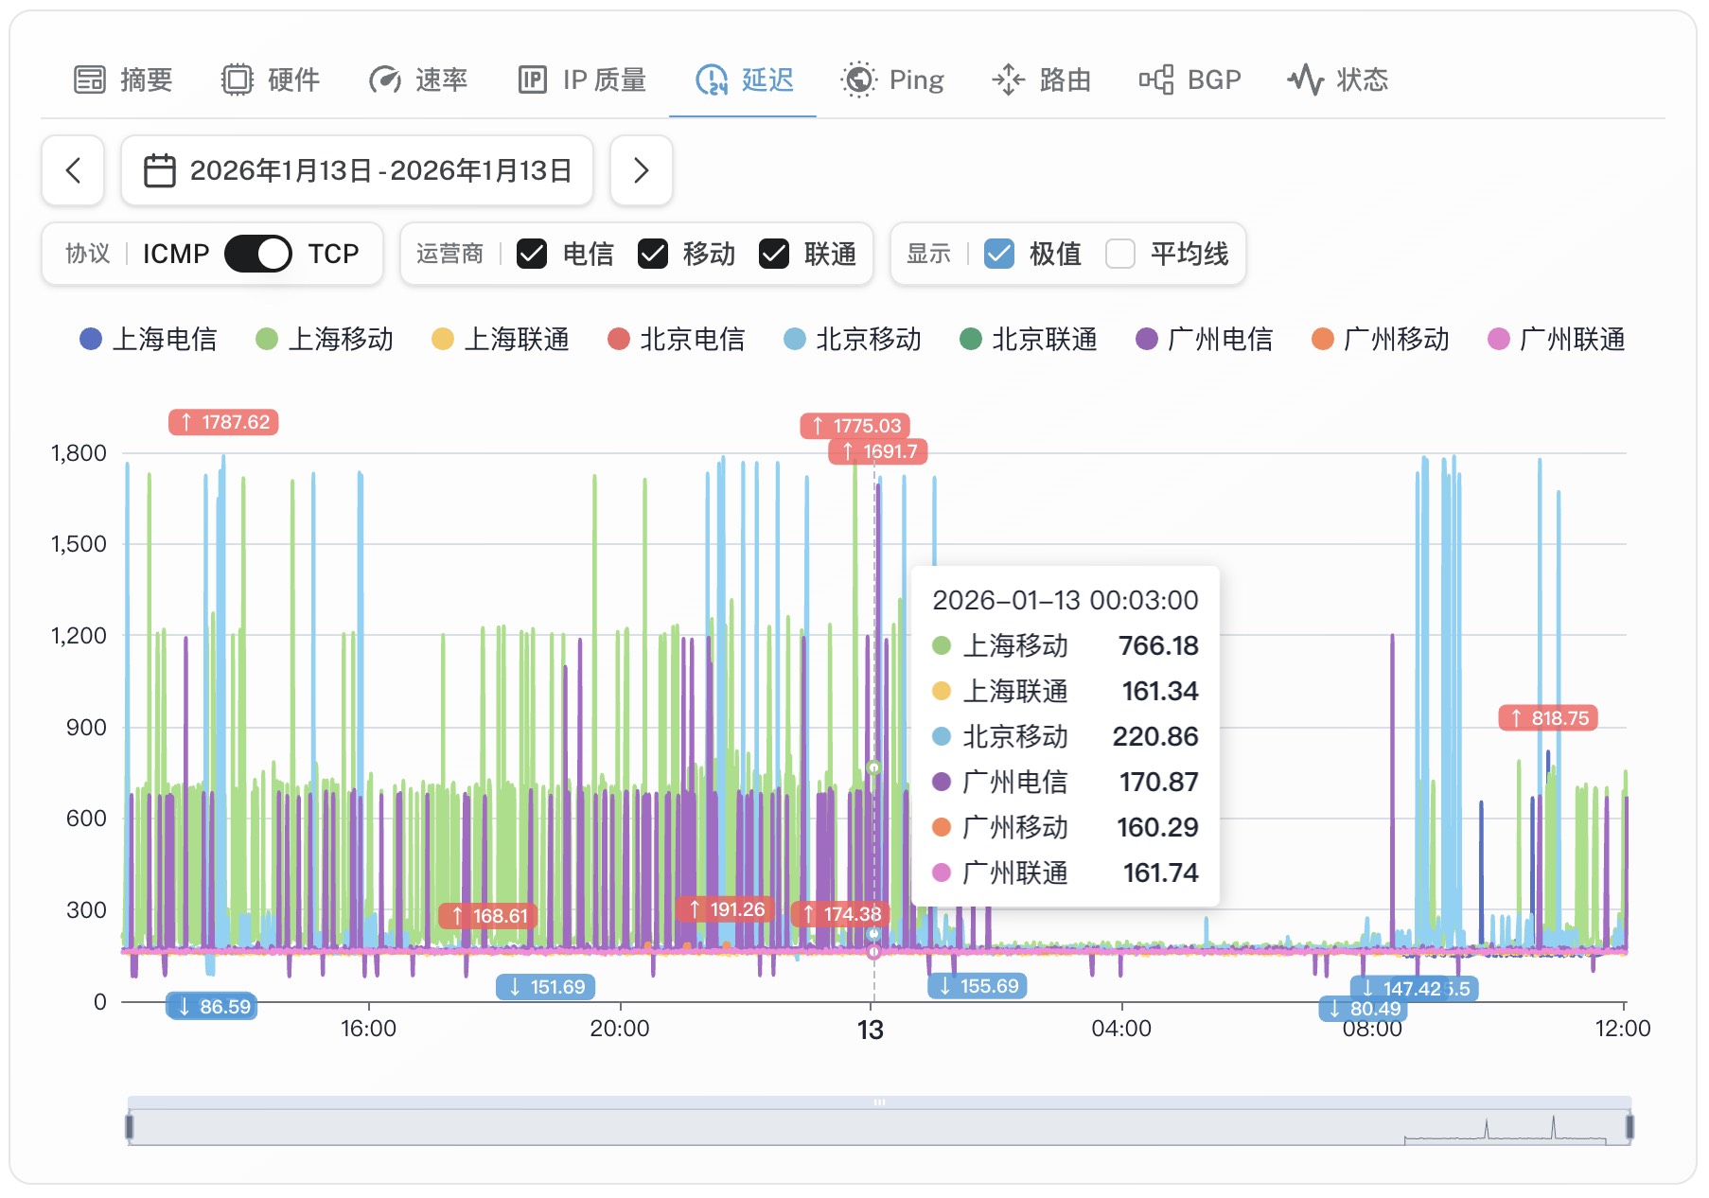Click the right zoom slider handle

point(1630,1127)
